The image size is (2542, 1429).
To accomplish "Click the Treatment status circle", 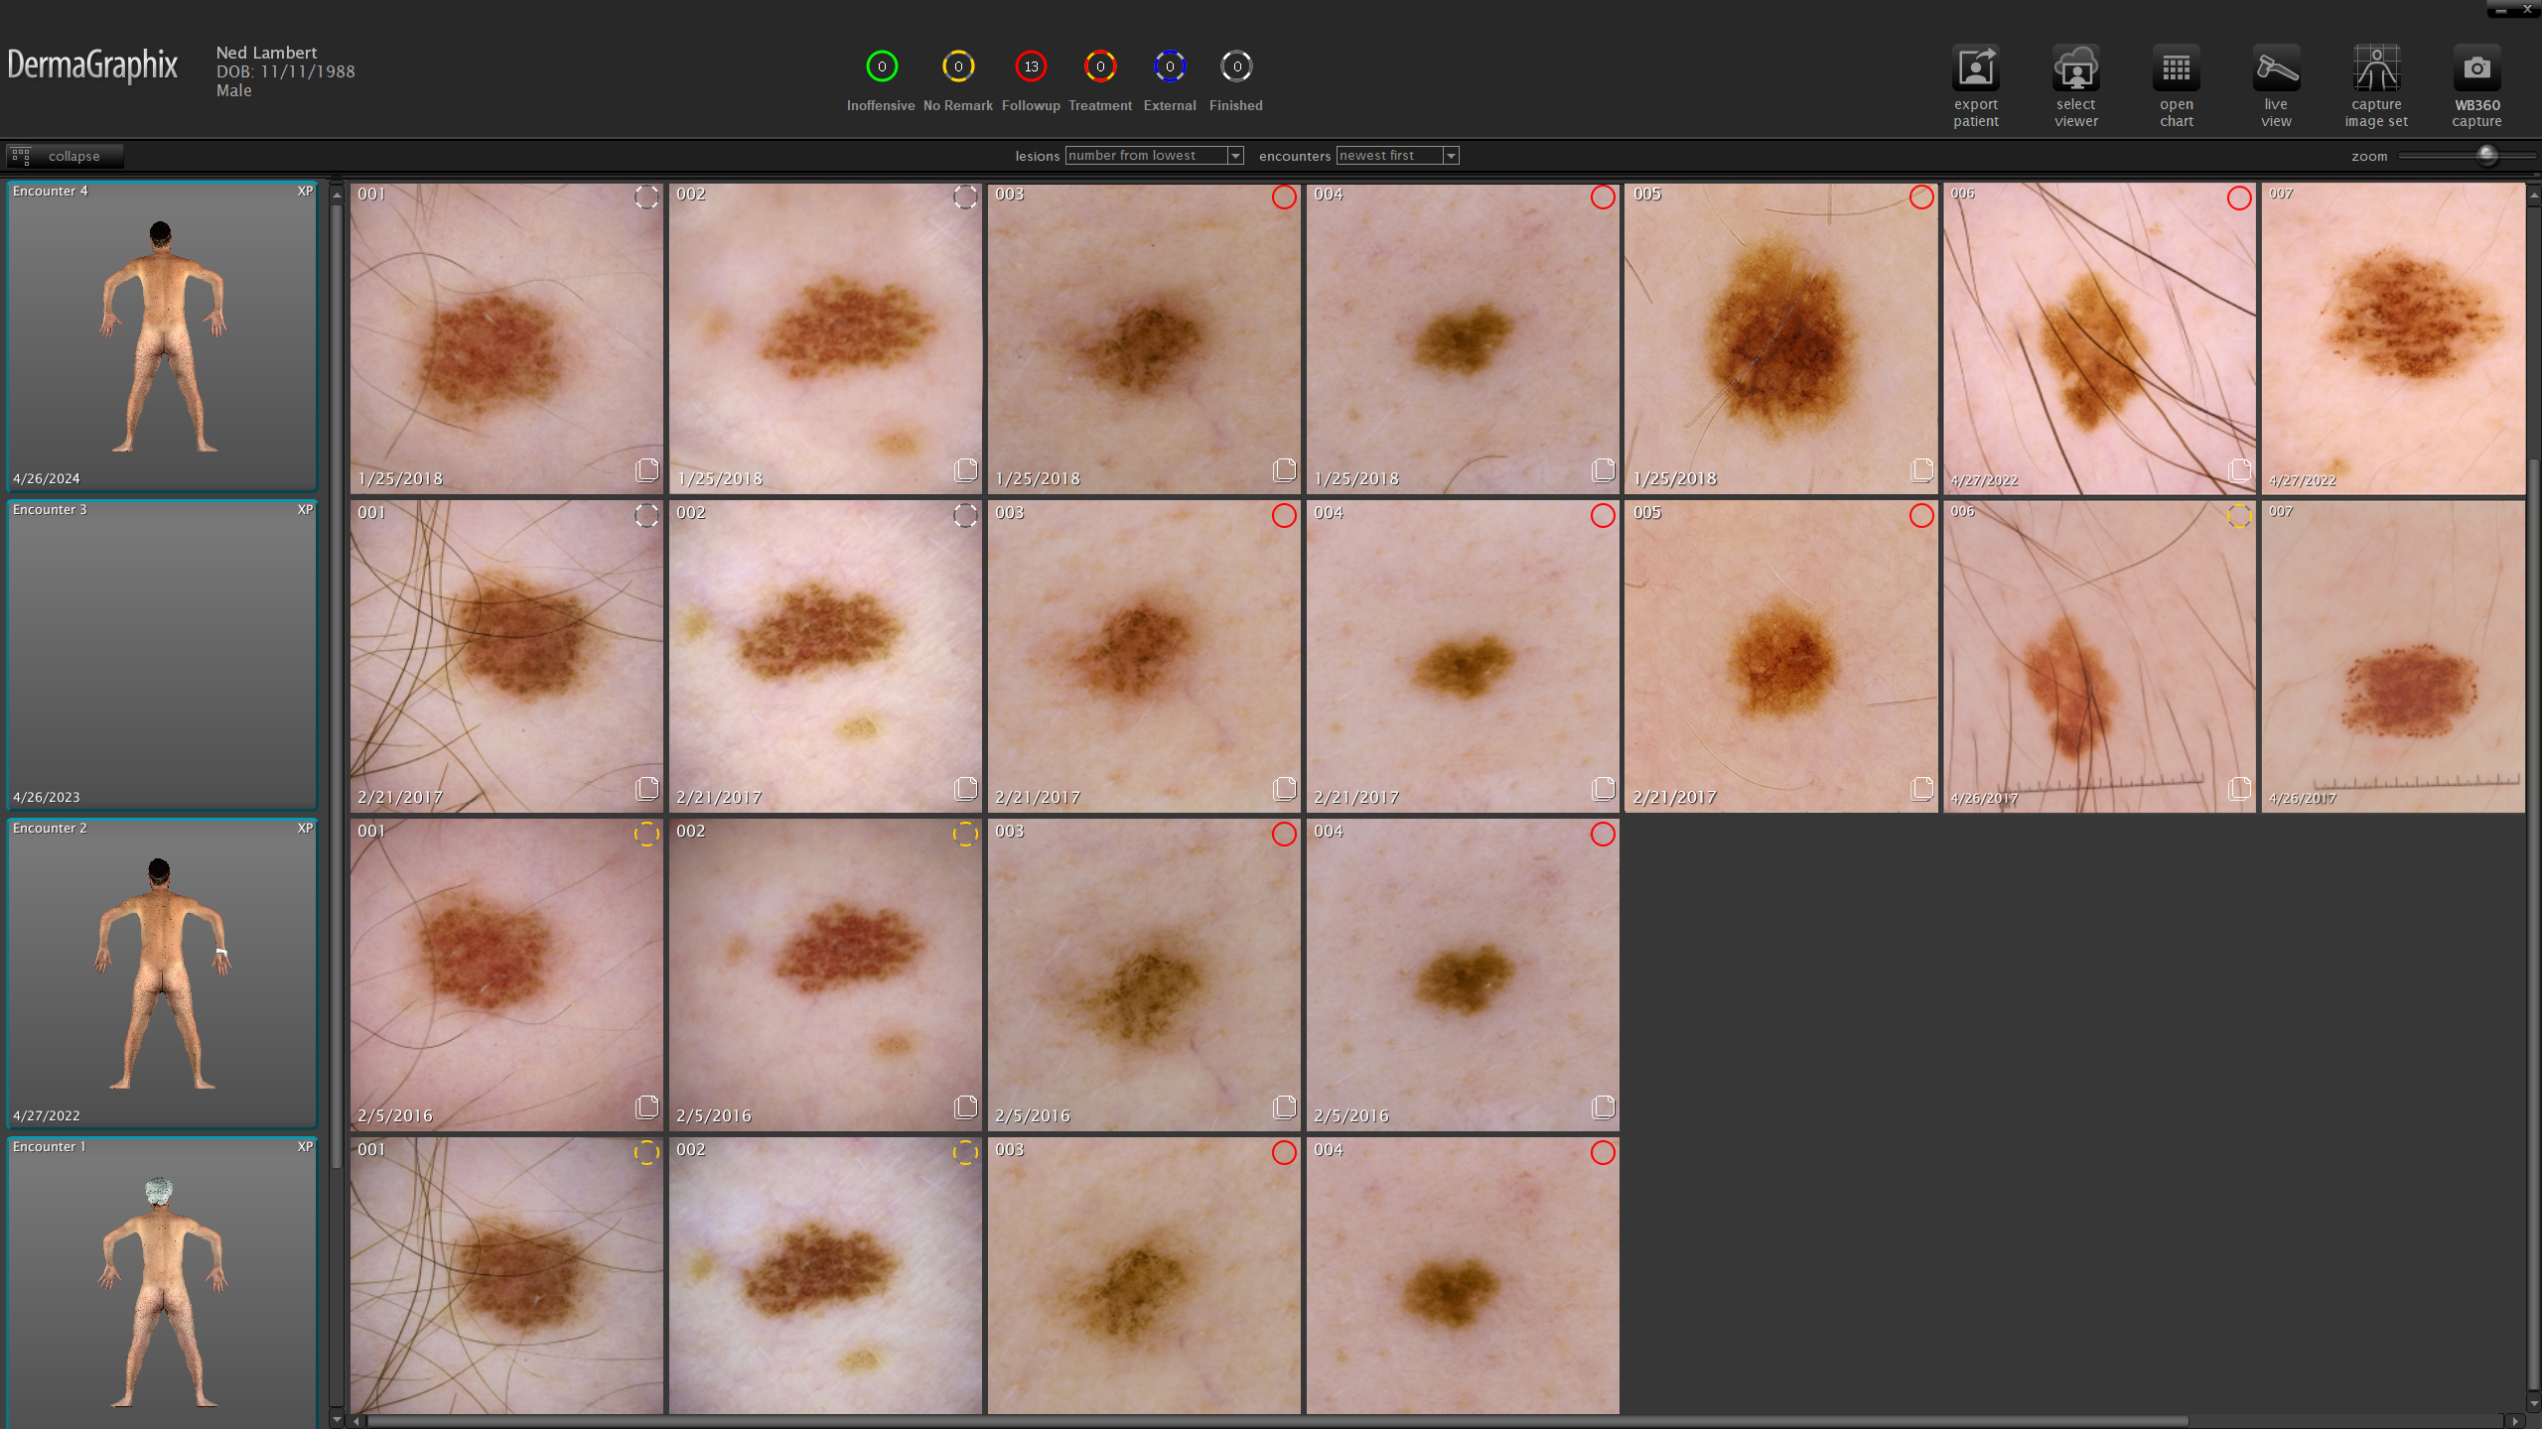I will click(1100, 66).
